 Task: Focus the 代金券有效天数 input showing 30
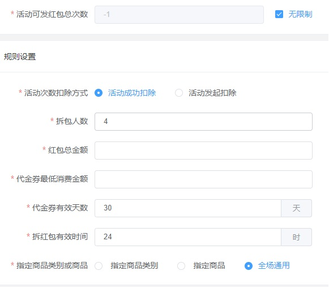pyautogui.click(x=188, y=208)
